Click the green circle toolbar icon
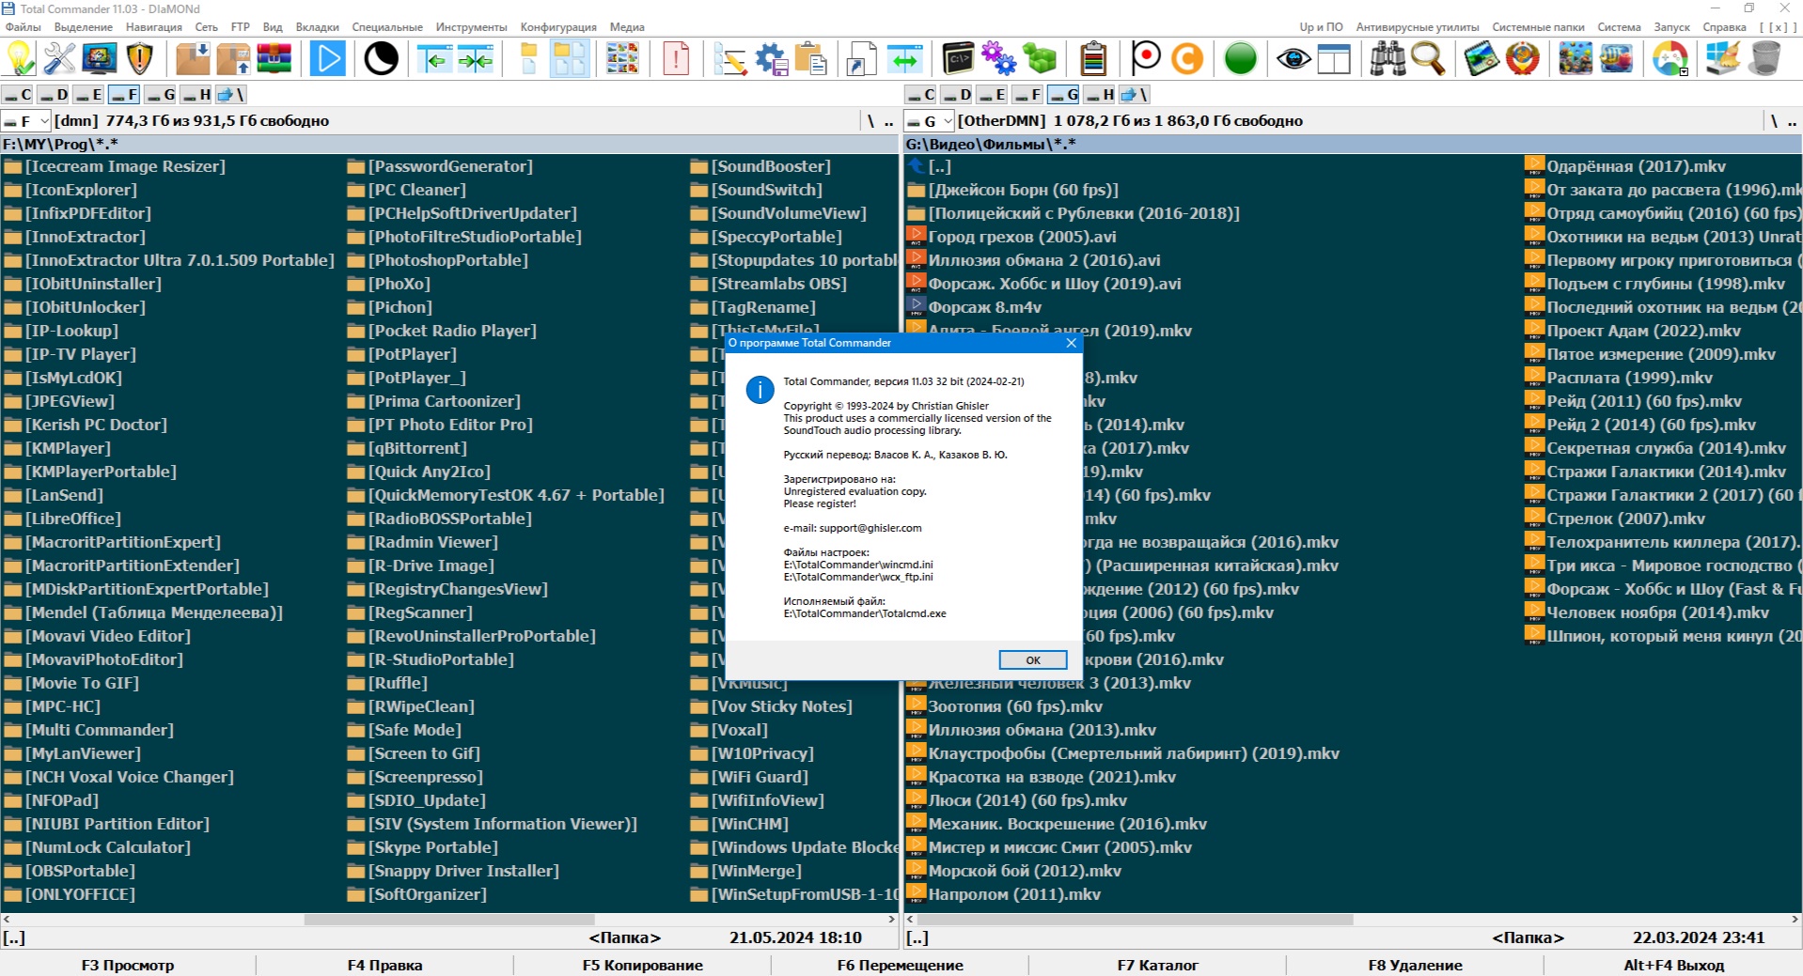 tap(1241, 58)
